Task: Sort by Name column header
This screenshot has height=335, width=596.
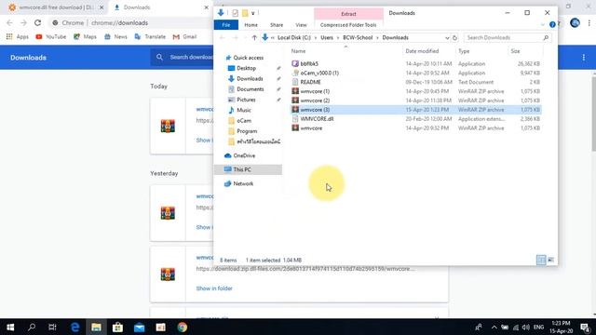Action: coord(298,51)
